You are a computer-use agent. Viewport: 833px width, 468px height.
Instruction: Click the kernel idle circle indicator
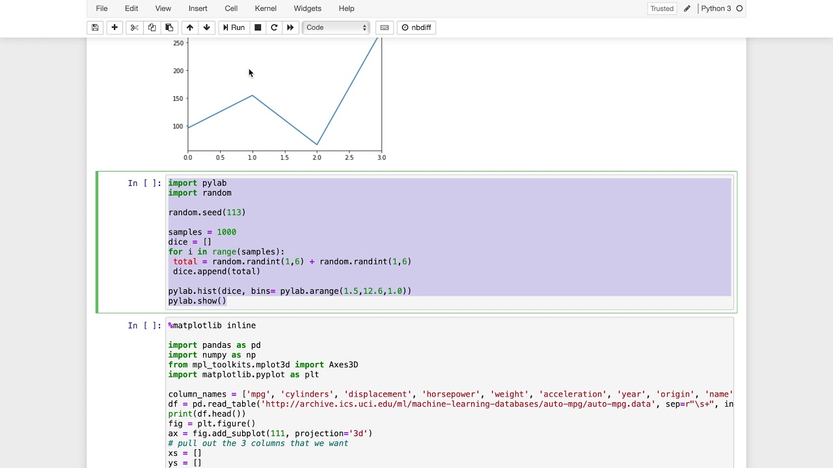739,8
